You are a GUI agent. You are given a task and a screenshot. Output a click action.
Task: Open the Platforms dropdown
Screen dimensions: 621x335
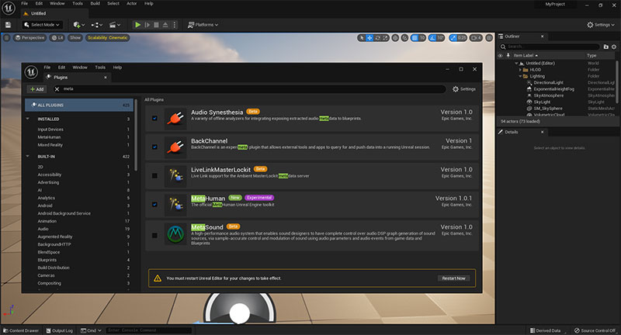[203, 25]
